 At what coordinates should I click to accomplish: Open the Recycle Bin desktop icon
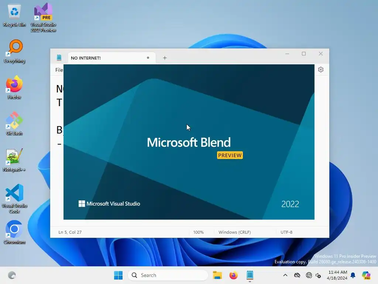[14, 16]
